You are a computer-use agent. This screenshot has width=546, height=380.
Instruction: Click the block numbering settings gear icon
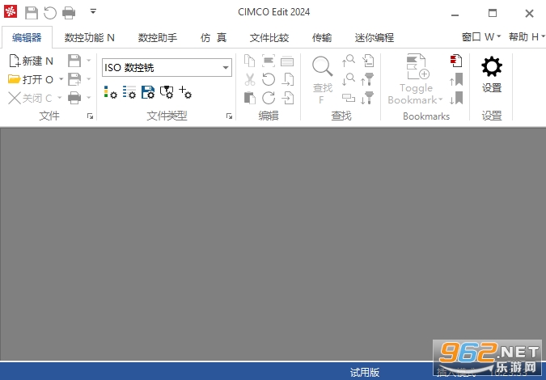(x=129, y=92)
